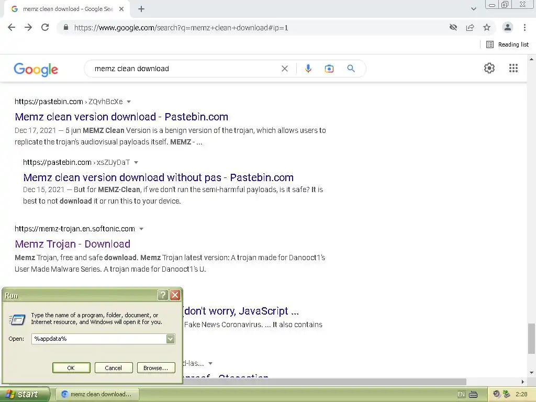The height and width of the screenshot is (402, 536).
Task: Confirm the Run dialog with OK
Action: [x=71, y=368]
